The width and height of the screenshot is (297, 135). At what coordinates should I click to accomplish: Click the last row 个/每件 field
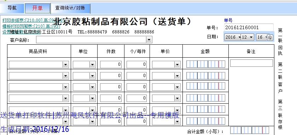(x=136, y=121)
